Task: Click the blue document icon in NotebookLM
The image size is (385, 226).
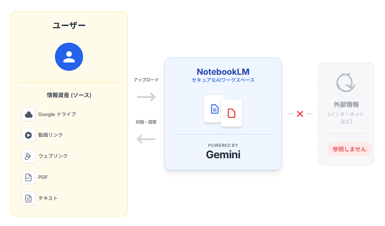Action: pyautogui.click(x=214, y=109)
